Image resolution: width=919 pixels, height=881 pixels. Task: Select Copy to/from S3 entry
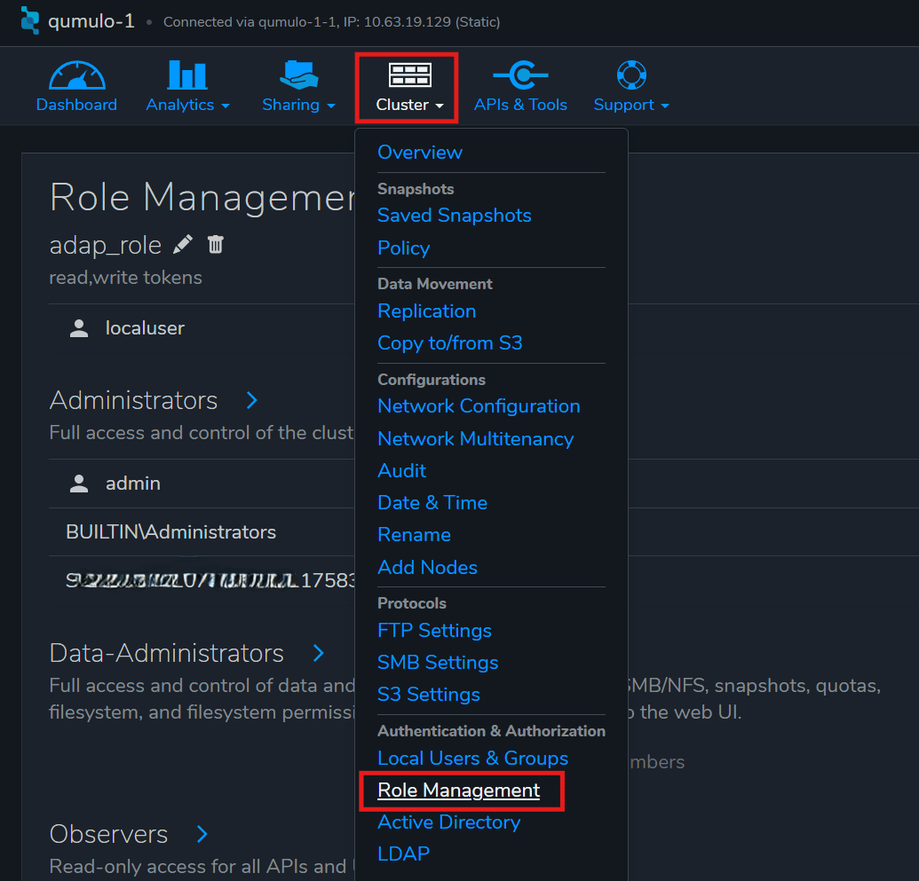449,343
